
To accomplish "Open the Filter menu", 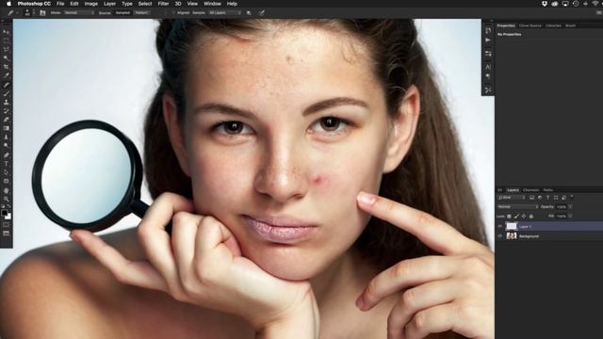I will (x=163, y=4).
